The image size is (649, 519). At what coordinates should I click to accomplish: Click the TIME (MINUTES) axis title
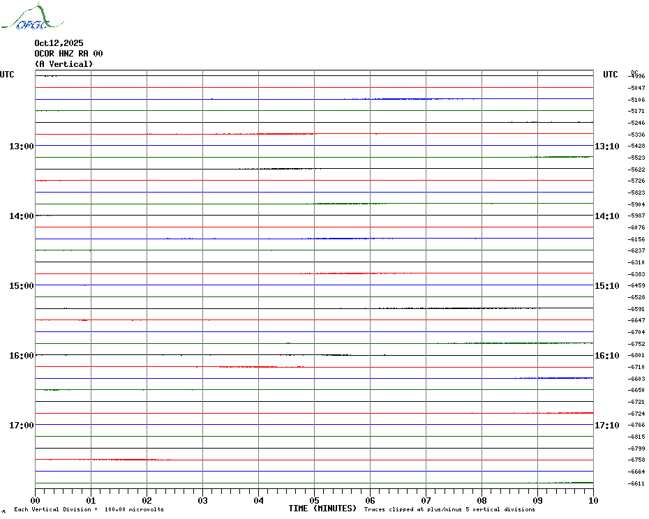pyautogui.click(x=322, y=509)
